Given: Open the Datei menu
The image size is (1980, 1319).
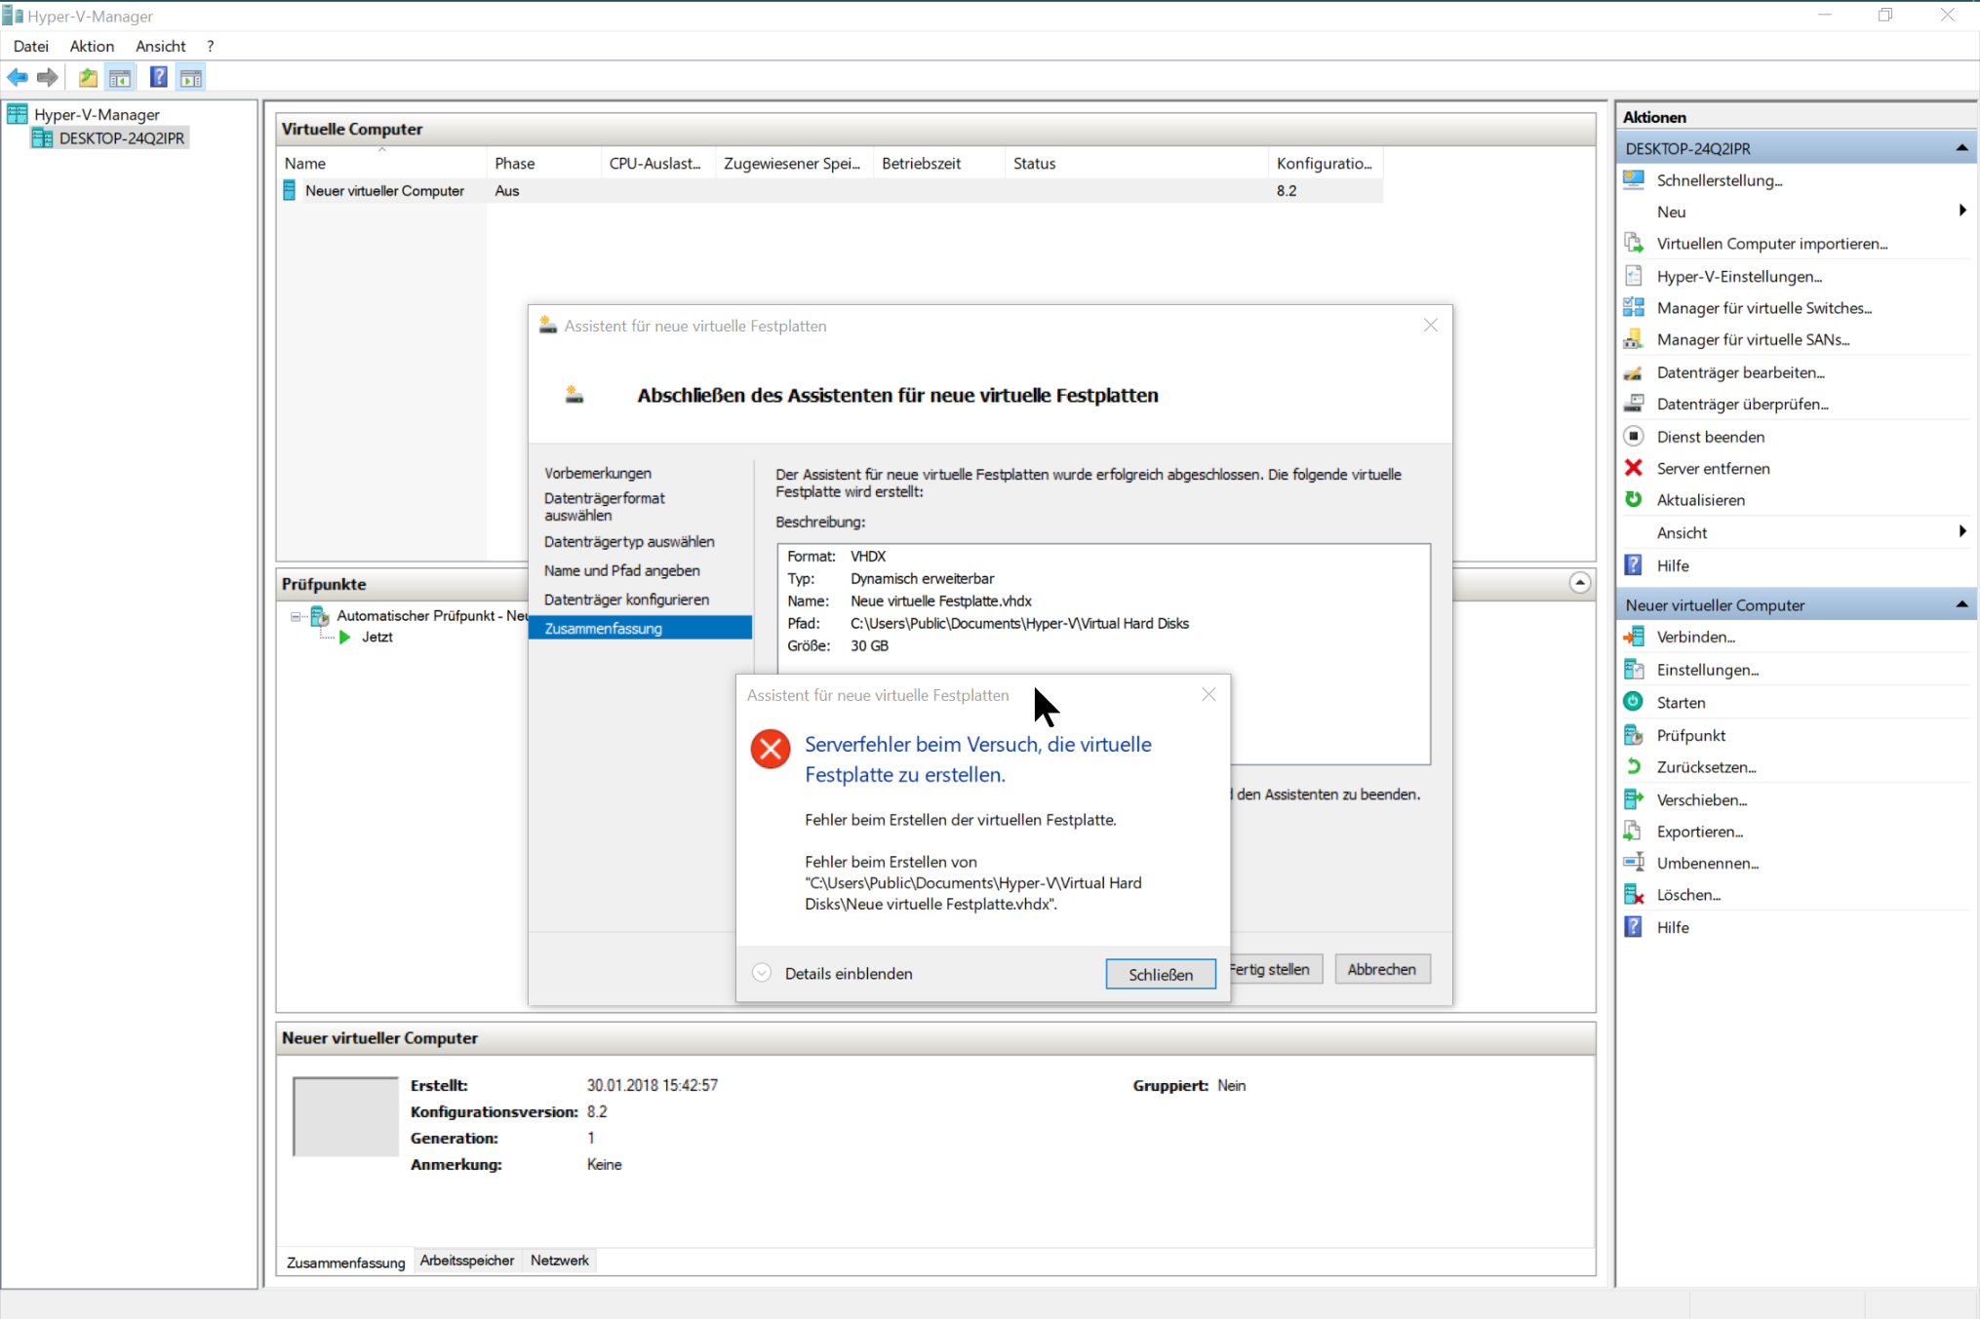Looking at the screenshot, I should click(x=30, y=46).
